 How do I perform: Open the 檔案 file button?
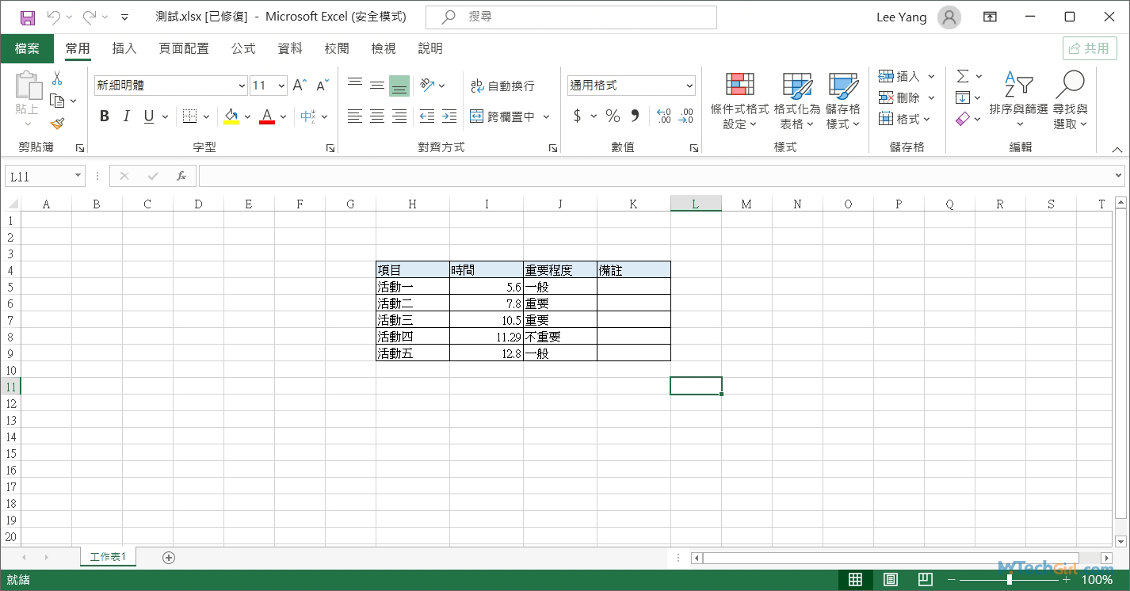click(27, 48)
